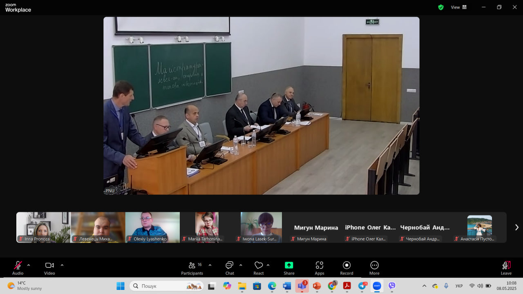Screen dimensions: 523x294
Task: Expand the Participants options arrow
Action: [x=210, y=265]
